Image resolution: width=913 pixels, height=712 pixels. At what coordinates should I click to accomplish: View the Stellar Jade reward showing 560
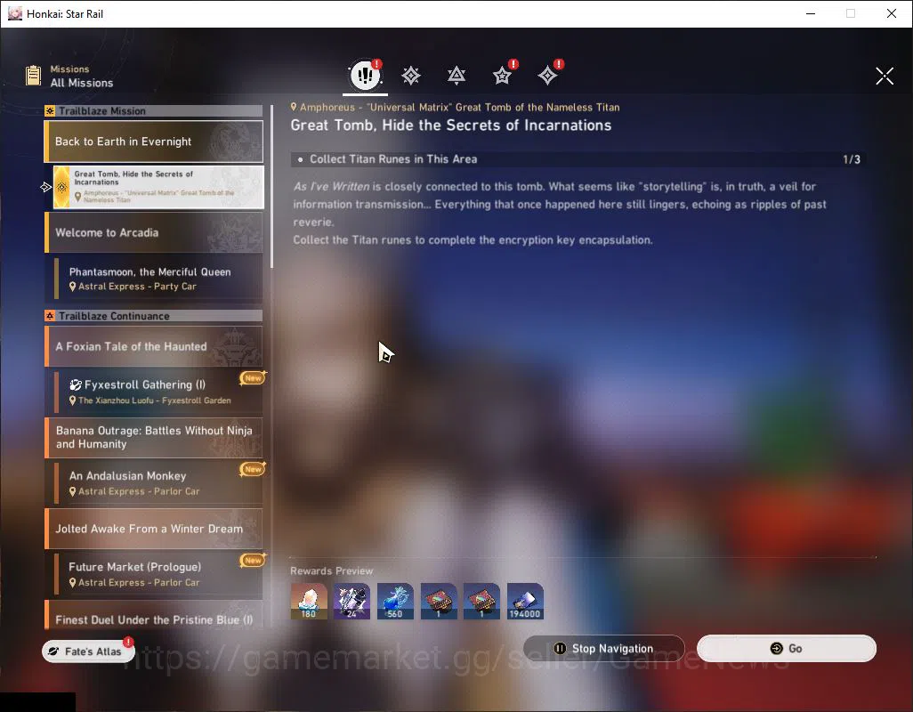(395, 601)
